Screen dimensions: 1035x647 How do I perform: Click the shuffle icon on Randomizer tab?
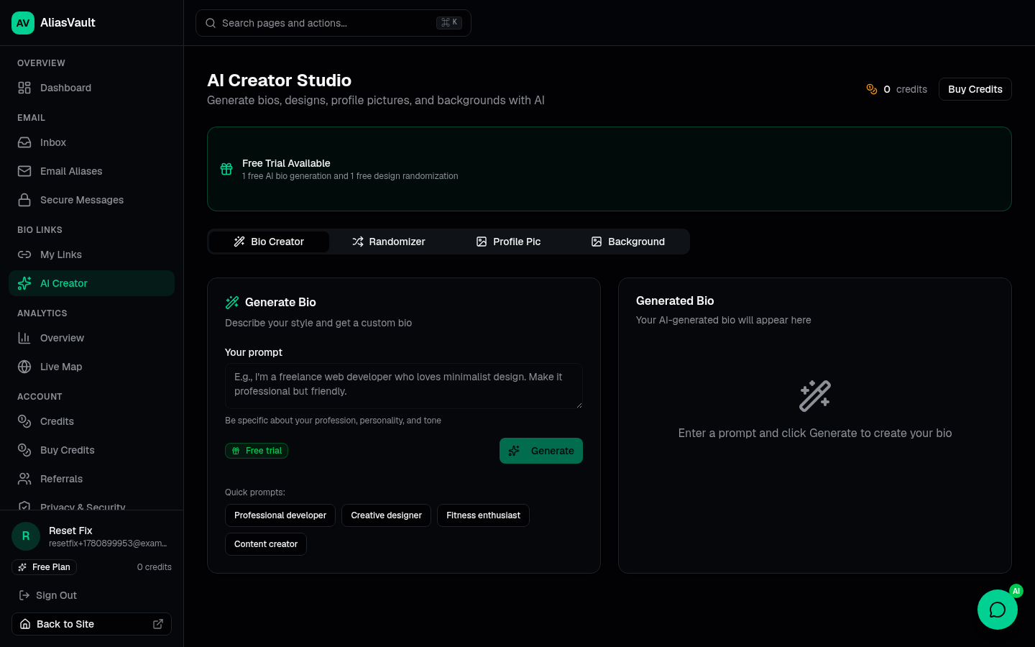pos(358,242)
